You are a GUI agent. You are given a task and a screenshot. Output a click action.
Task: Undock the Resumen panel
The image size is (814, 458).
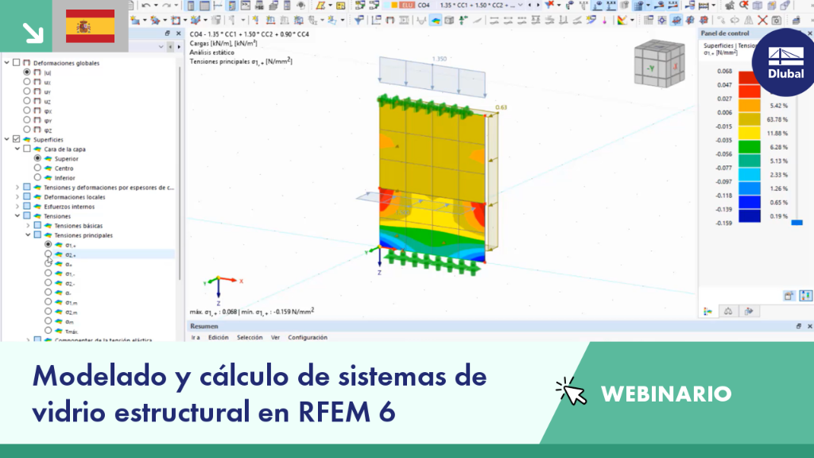798,326
